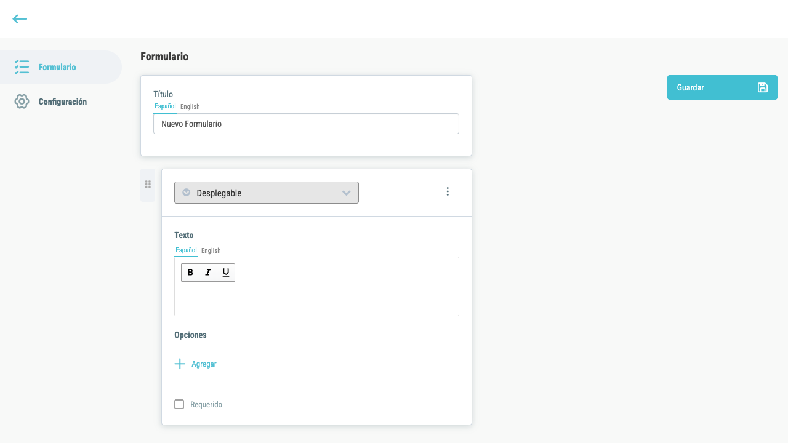Click the Desplegable dropdown chevron arrow
This screenshot has height=443, width=788.
point(347,193)
